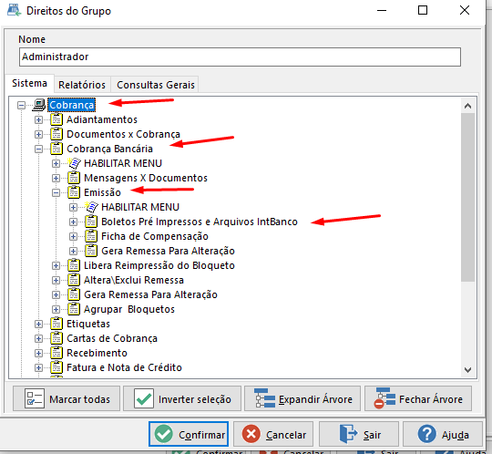Click the icon beside Boletos Pré Impressos e Arquivos IntBanco
This screenshot has height=454, width=492.
91,222
